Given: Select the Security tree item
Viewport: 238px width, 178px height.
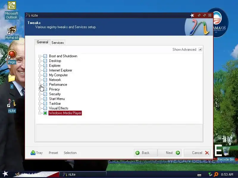Looking at the screenshot, I should [x=55, y=94].
